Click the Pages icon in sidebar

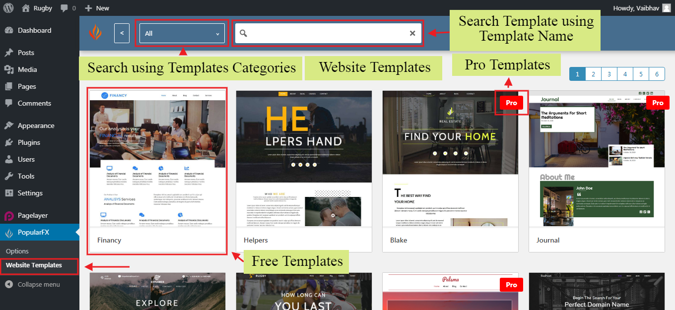click(x=8, y=86)
